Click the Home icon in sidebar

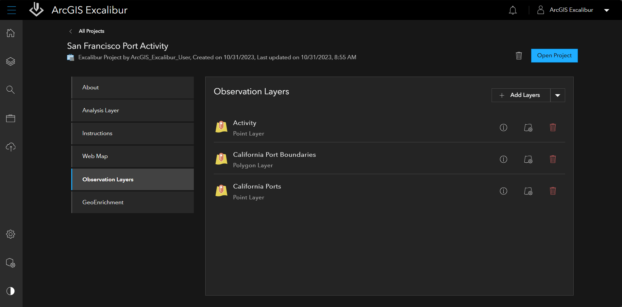(x=11, y=33)
